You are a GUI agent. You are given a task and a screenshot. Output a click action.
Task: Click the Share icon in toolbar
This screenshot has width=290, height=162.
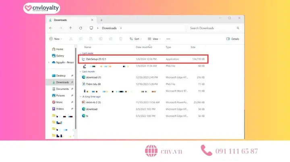point(111,39)
